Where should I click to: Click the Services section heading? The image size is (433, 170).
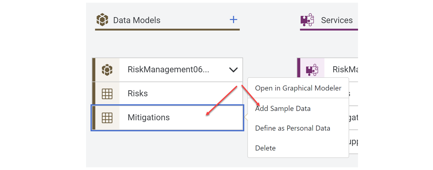tap(337, 20)
